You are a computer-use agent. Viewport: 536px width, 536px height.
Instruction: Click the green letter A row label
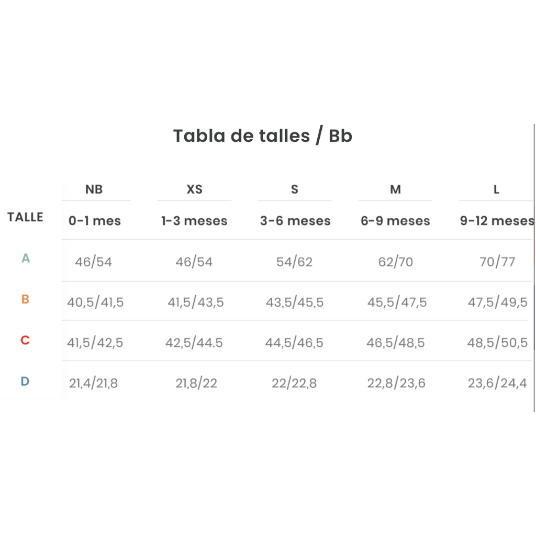[x=26, y=258]
